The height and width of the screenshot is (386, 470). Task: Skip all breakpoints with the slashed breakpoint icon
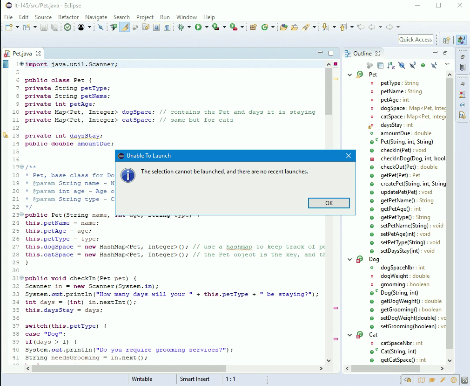(x=101, y=27)
